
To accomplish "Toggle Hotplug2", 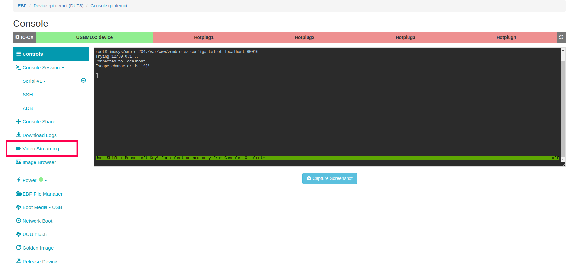I will [x=305, y=37].
